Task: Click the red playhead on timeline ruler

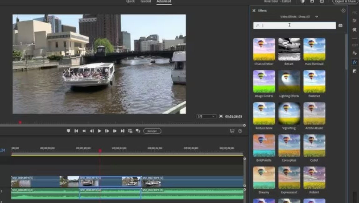Action: [x=100, y=151]
